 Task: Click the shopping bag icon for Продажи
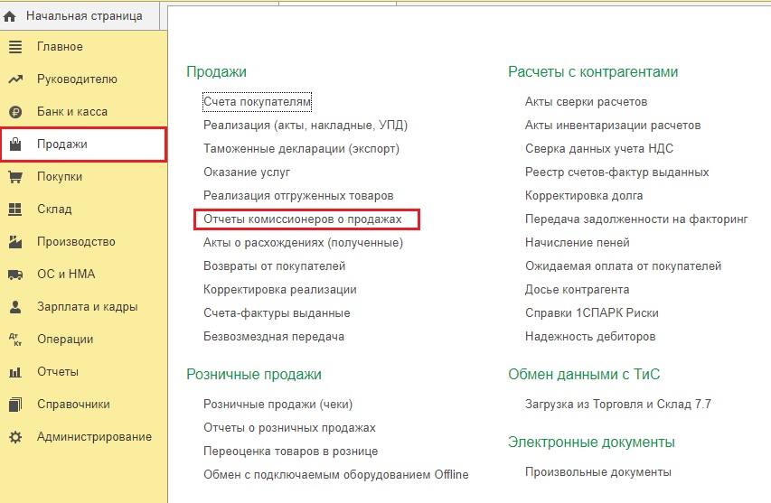15,144
